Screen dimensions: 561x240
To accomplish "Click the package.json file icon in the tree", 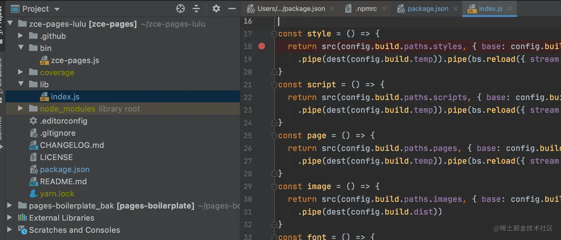I will point(33,170).
